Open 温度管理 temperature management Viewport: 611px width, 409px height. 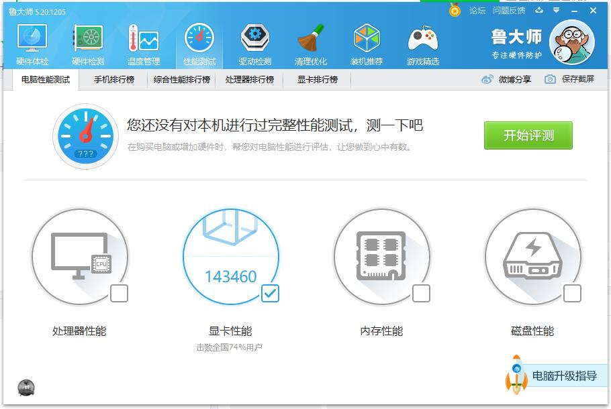coord(143,43)
